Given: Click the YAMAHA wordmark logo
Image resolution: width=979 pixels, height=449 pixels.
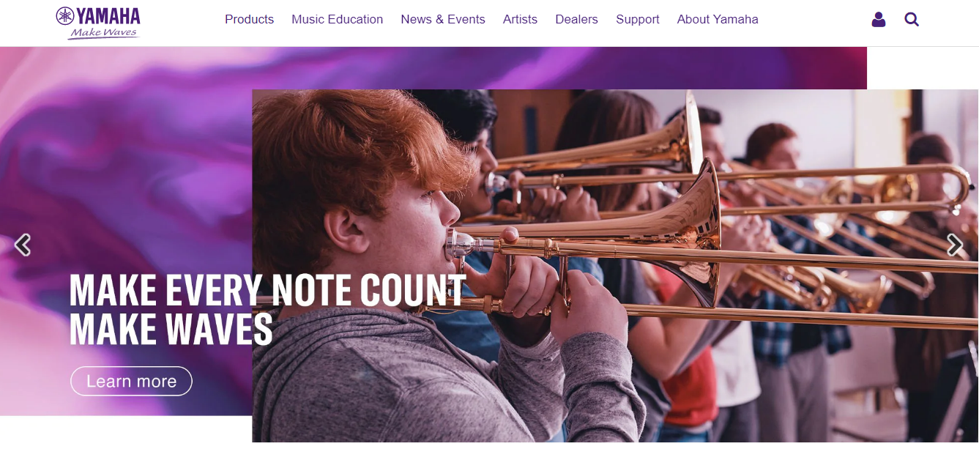Looking at the screenshot, I should click(x=108, y=15).
